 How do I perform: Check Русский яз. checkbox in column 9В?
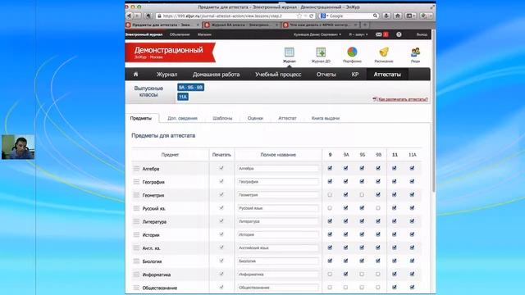coord(378,208)
